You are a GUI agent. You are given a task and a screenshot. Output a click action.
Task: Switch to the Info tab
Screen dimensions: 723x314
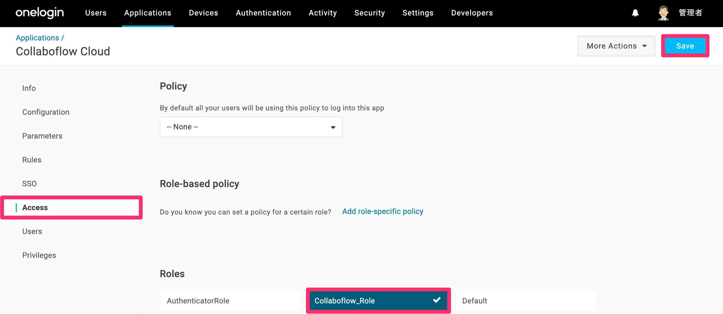29,88
